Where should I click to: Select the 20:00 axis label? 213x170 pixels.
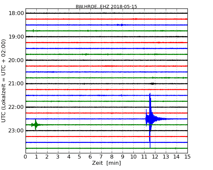pyautogui.click(x=16, y=60)
